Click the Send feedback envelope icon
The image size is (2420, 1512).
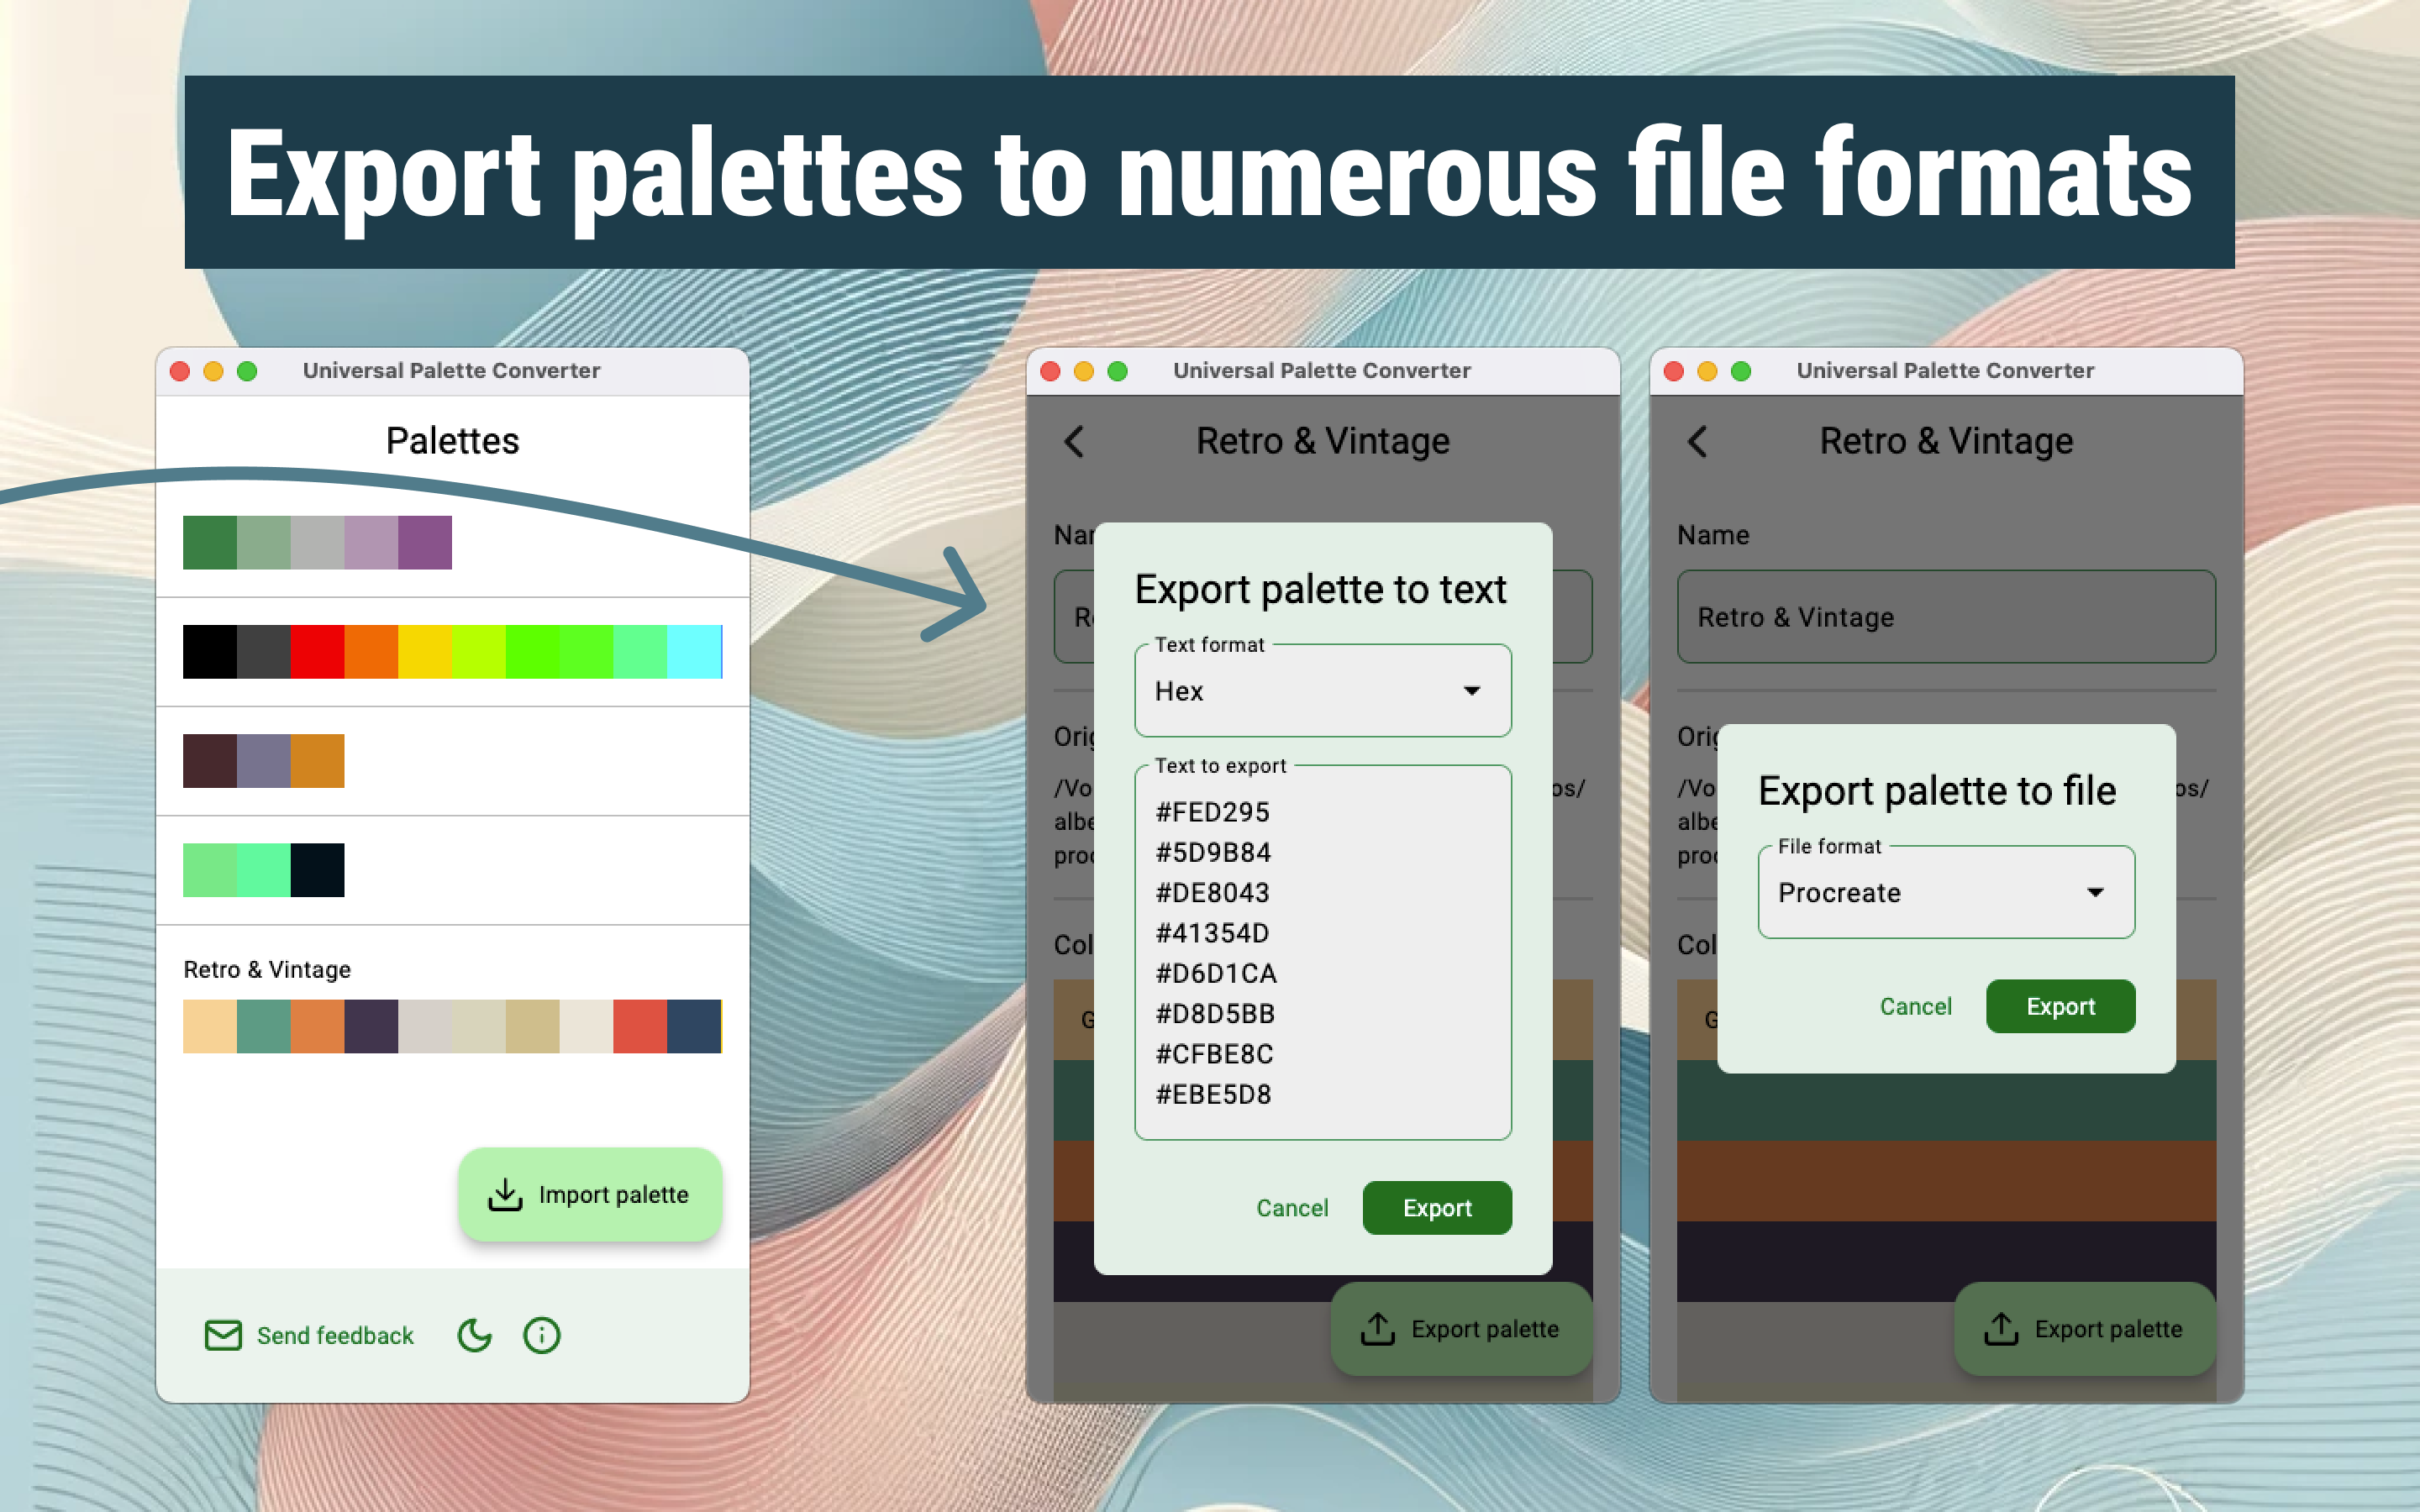point(223,1335)
